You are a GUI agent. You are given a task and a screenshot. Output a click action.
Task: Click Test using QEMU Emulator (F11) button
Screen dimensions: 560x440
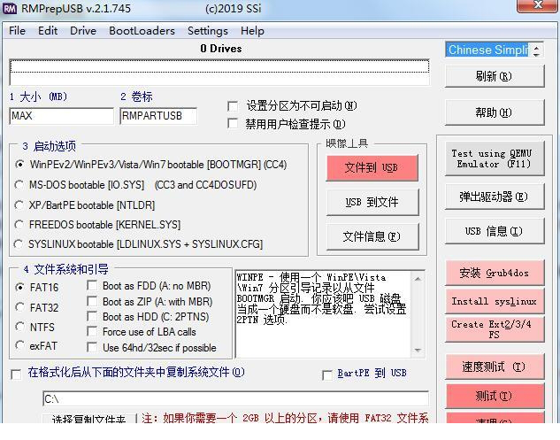coord(495,158)
